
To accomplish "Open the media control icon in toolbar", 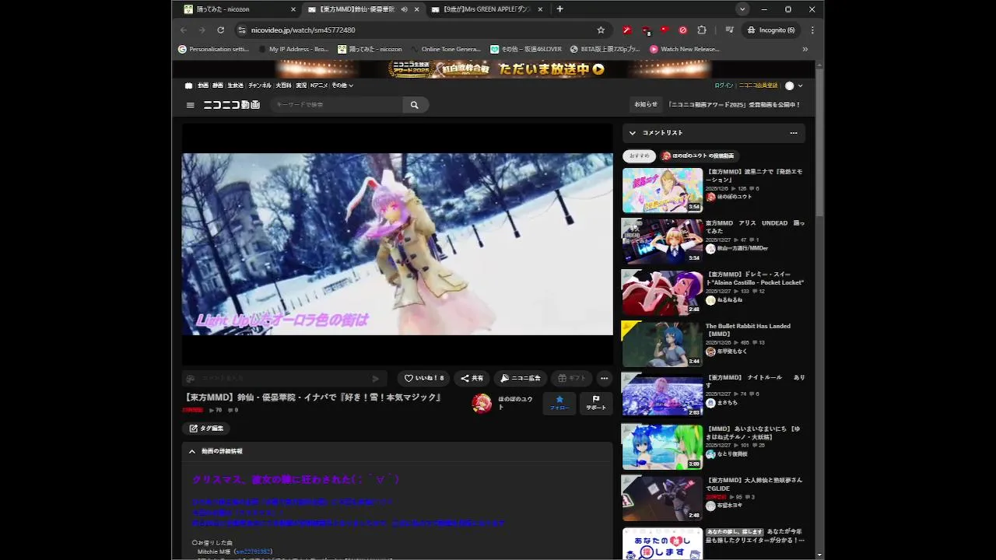I will click(729, 30).
